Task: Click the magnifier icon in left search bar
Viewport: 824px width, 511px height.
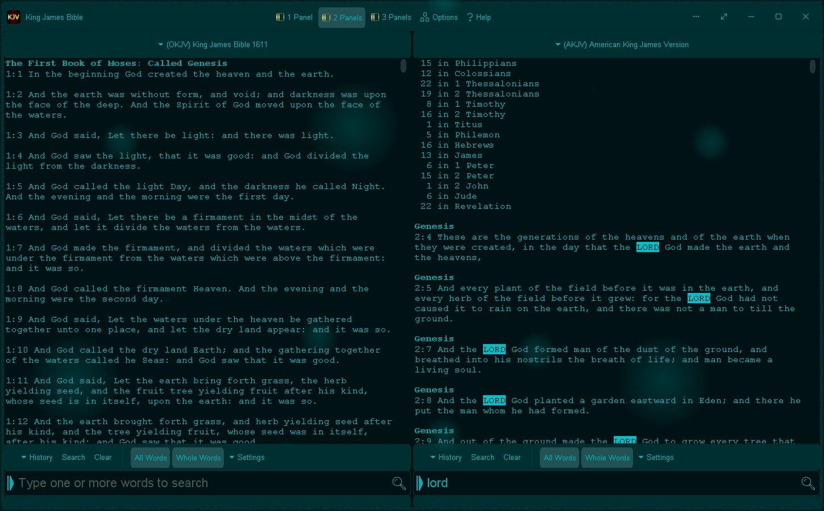Action: 399,483
